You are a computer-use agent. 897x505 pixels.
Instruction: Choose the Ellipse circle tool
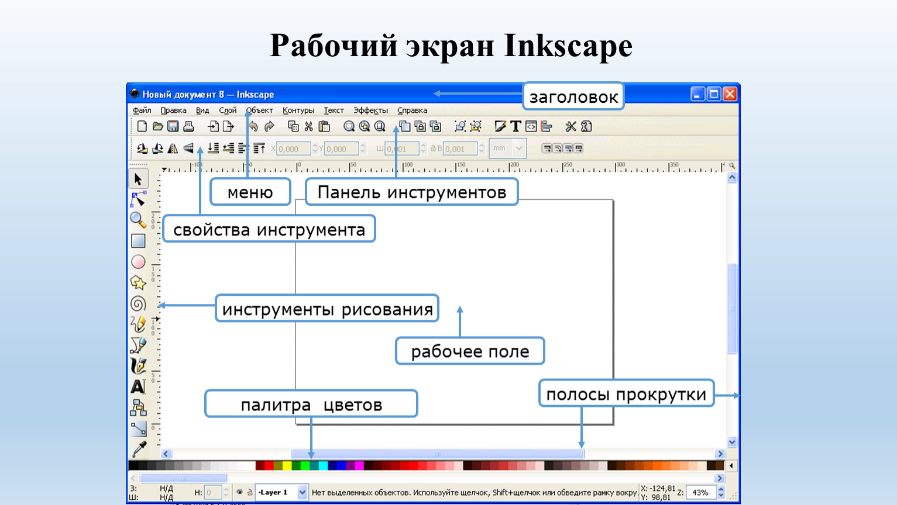(x=138, y=262)
